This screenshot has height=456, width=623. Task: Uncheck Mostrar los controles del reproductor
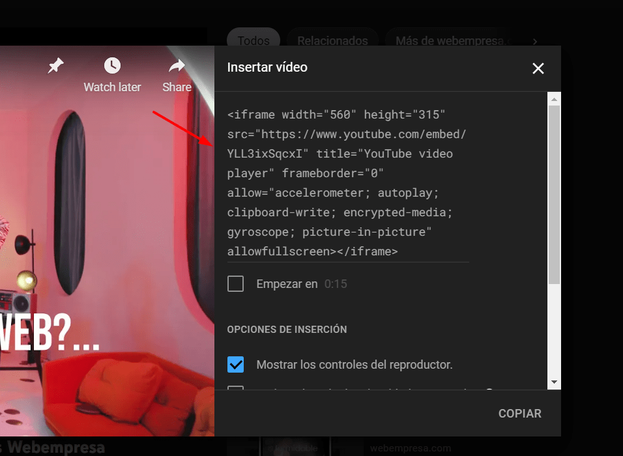click(236, 365)
